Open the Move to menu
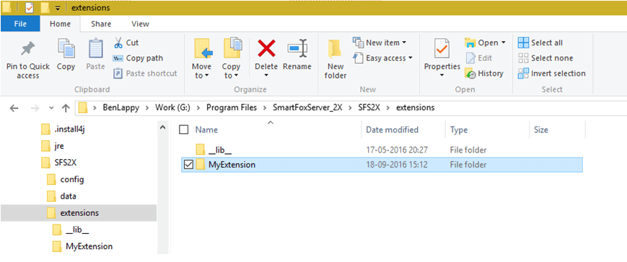 click(201, 59)
